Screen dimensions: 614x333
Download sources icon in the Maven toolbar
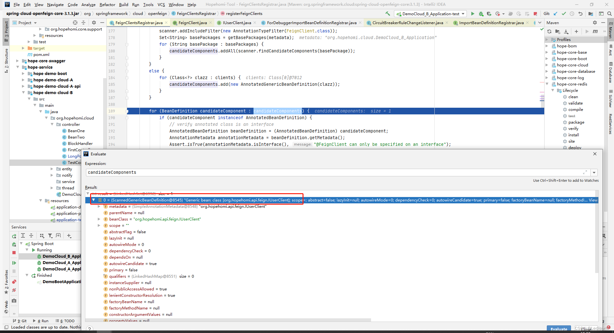click(566, 31)
